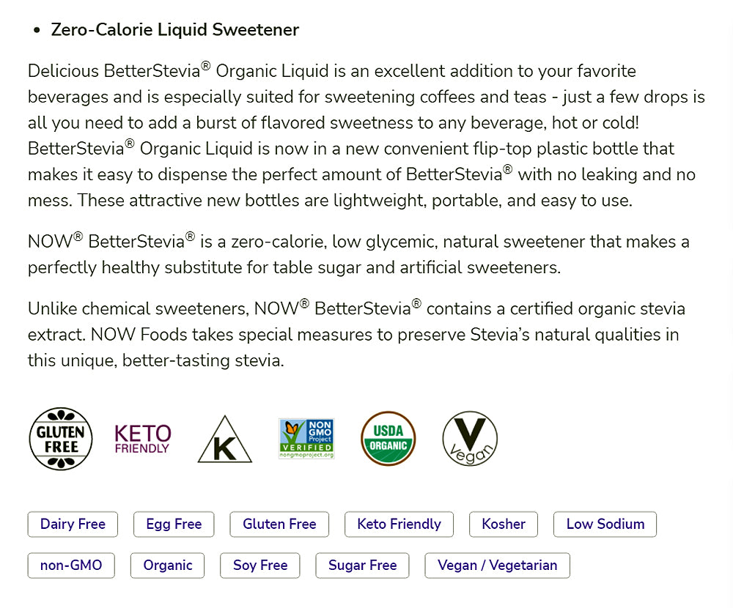This screenshot has height=608, width=733.
Task: Open the Gluten Free tag button
Action: [x=279, y=524]
